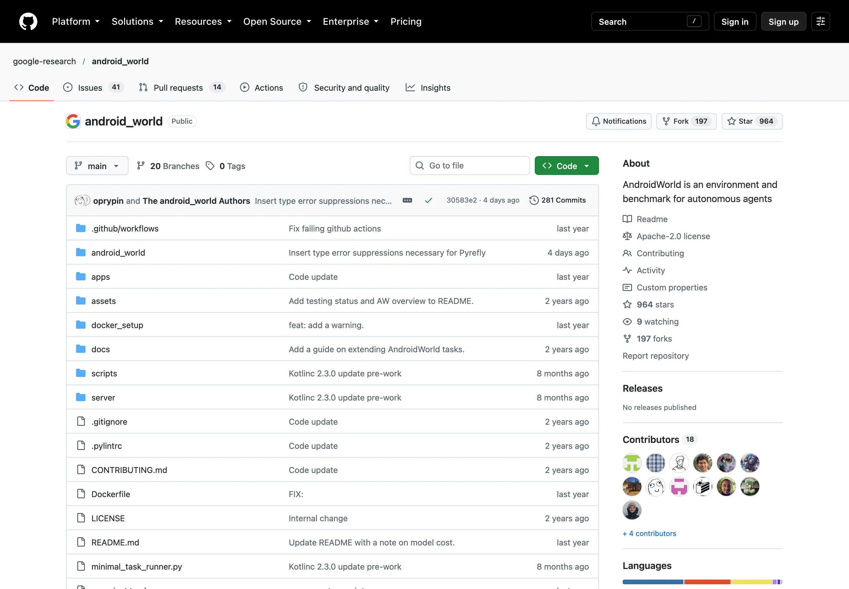The height and width of the screenshot is (589, 849).
Task: Open the Apache-2.0 license link
Action: (x=666, y=236)
